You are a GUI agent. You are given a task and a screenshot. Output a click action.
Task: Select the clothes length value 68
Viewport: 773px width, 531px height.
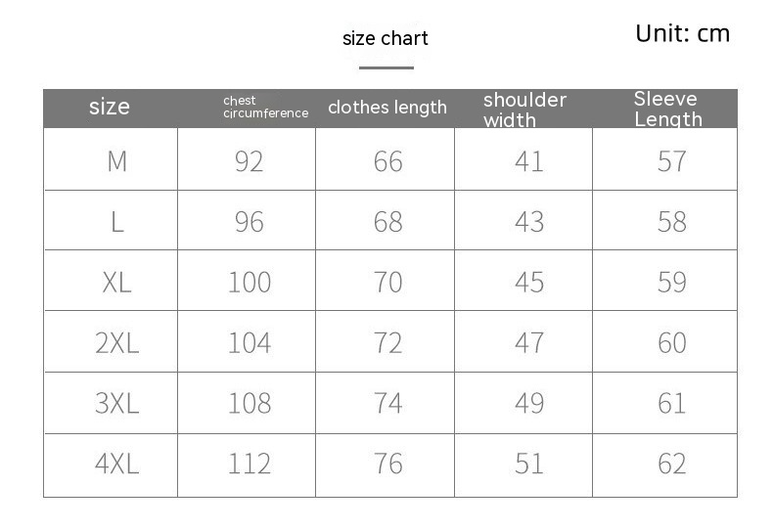[x=387, y=222]
